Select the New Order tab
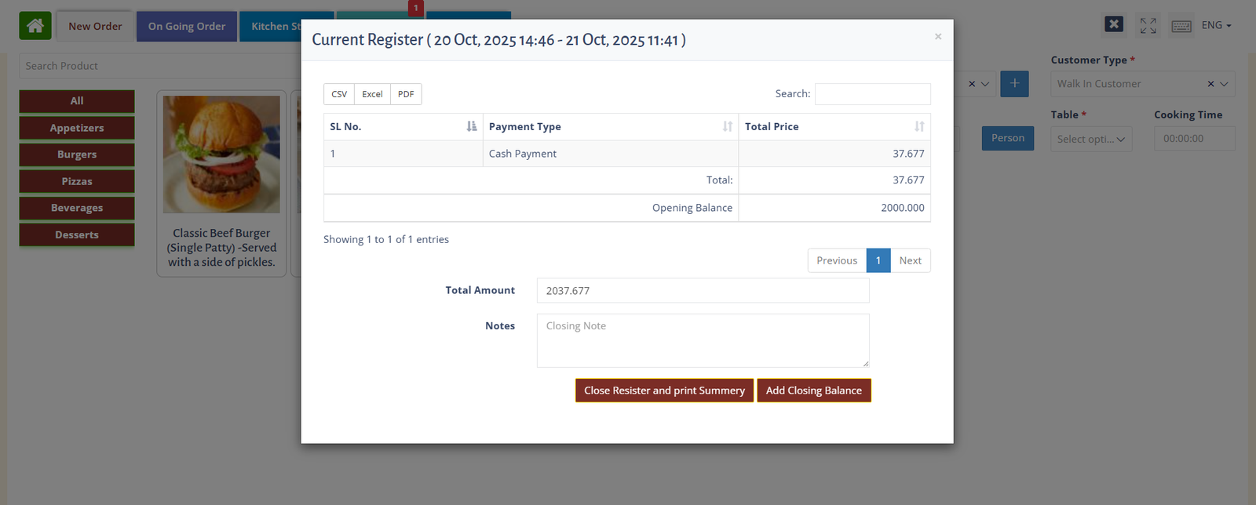This screenshot has height=505, width=1256. 95,27
